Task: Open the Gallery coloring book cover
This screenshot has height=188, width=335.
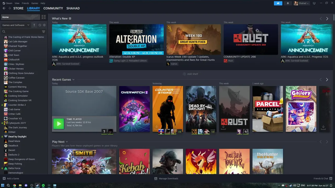Action: coord(301,109)
